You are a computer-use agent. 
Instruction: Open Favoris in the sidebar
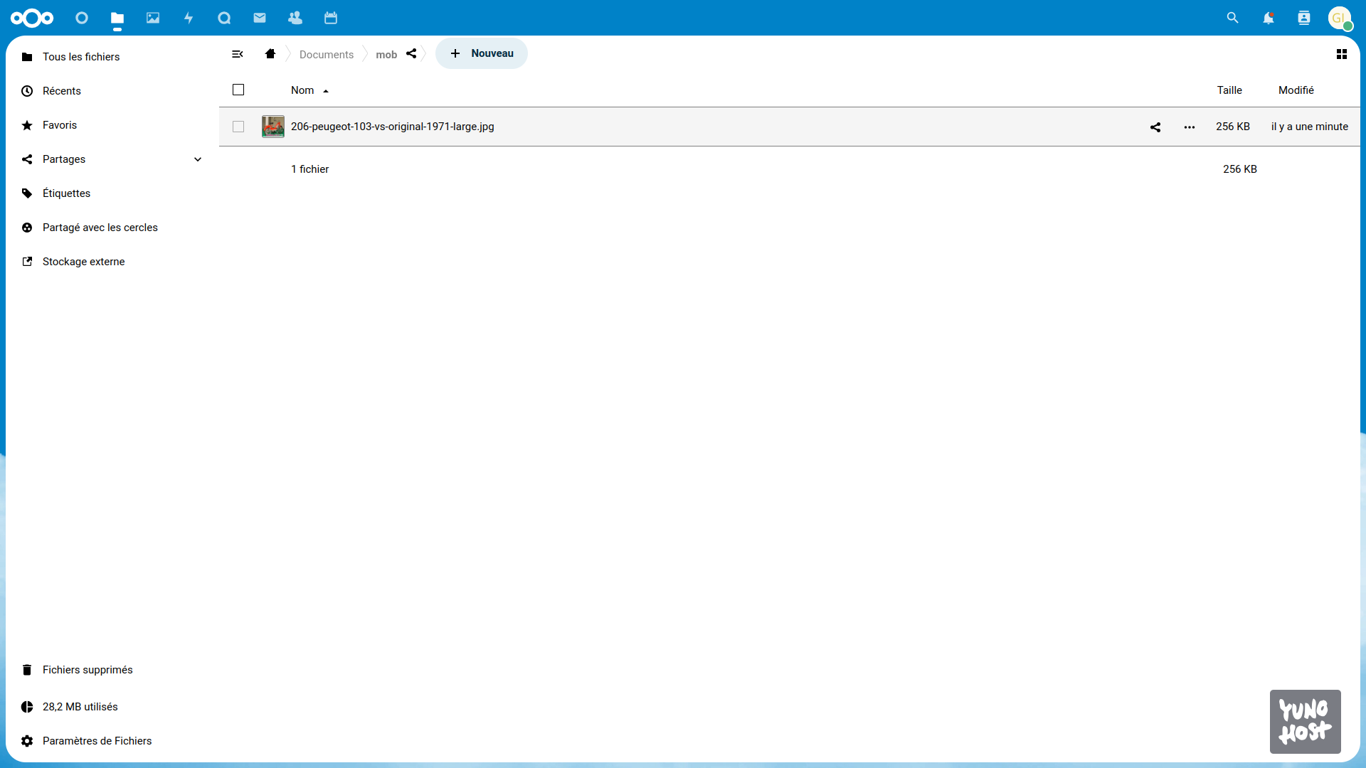coord(60,125)
